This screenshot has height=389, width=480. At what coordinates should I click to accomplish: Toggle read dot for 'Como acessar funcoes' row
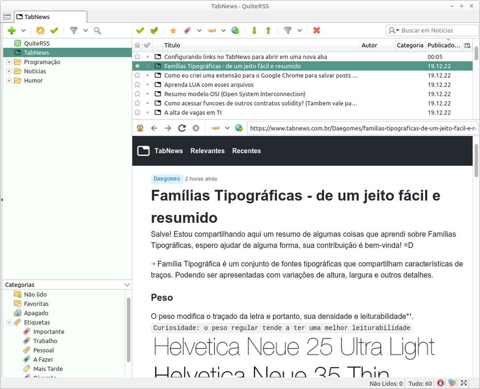tap(147, 103)
